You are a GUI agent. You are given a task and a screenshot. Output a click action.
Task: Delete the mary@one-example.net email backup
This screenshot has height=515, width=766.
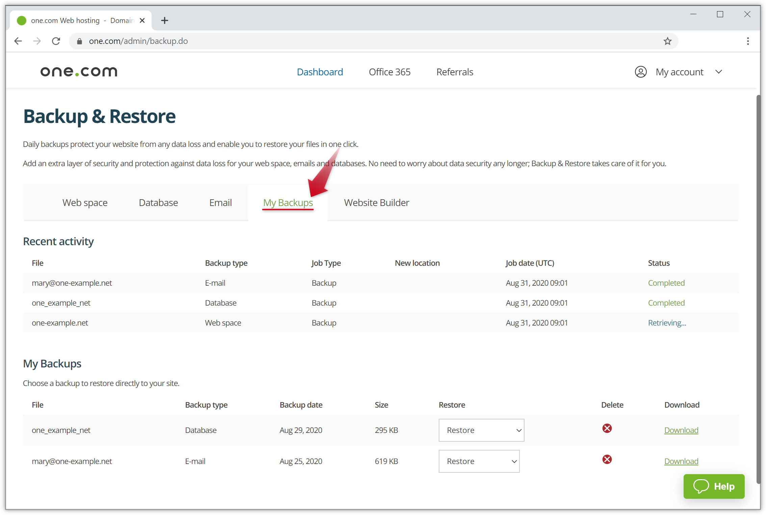[x=607, y=460]
